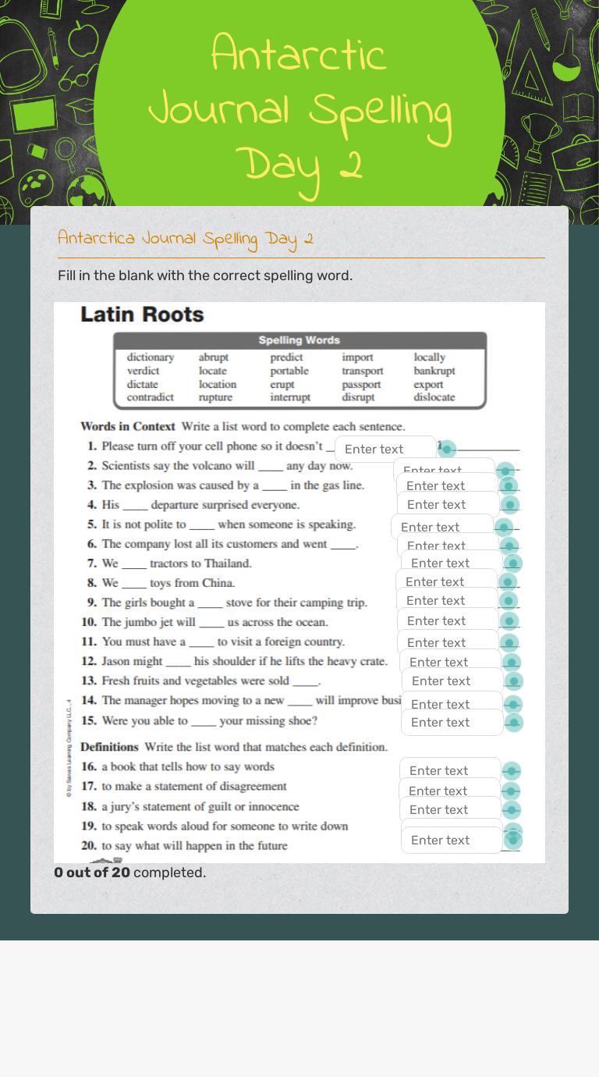Click the word 'contradict' in the spelling list
The image size is (599, 1077).
[x=151, y=397]
